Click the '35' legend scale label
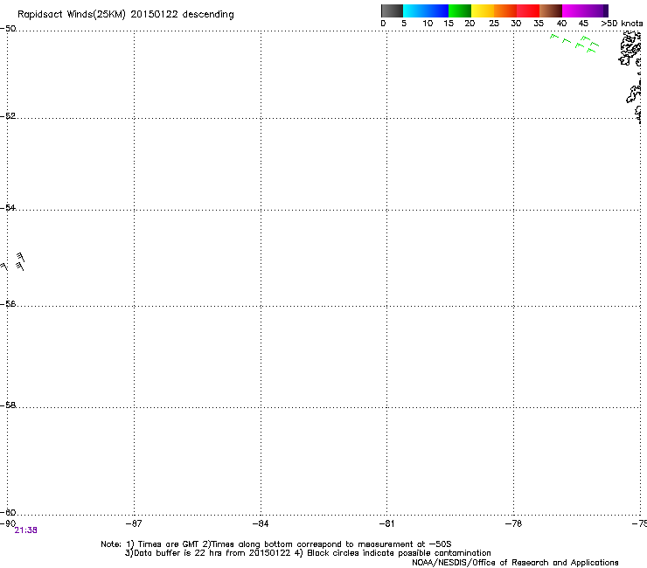This screenshot has height=568, width=647. point(539,24)
